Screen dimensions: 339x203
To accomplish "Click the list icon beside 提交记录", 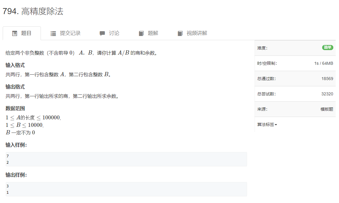I will click(53, 33).
